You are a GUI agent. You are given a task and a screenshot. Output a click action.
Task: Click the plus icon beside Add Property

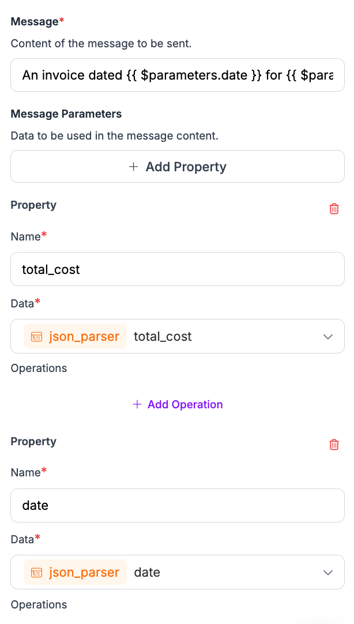tap(134, 167)
